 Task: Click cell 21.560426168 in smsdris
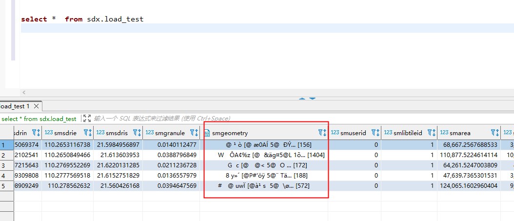tap(118, 185)
